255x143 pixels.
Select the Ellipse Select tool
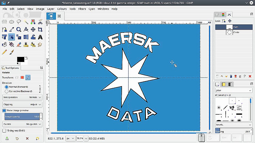[x=12, y=22]
